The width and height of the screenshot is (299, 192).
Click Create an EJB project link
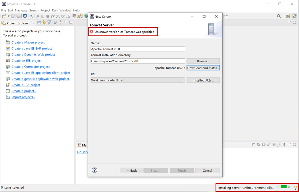26,61
